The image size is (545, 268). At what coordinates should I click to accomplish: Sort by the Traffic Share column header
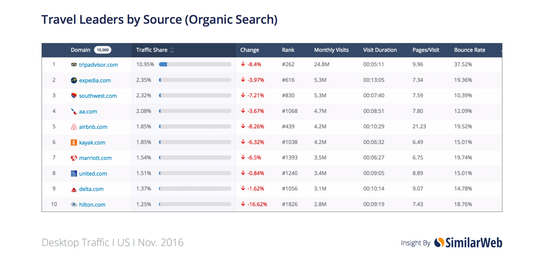[151, 50]
